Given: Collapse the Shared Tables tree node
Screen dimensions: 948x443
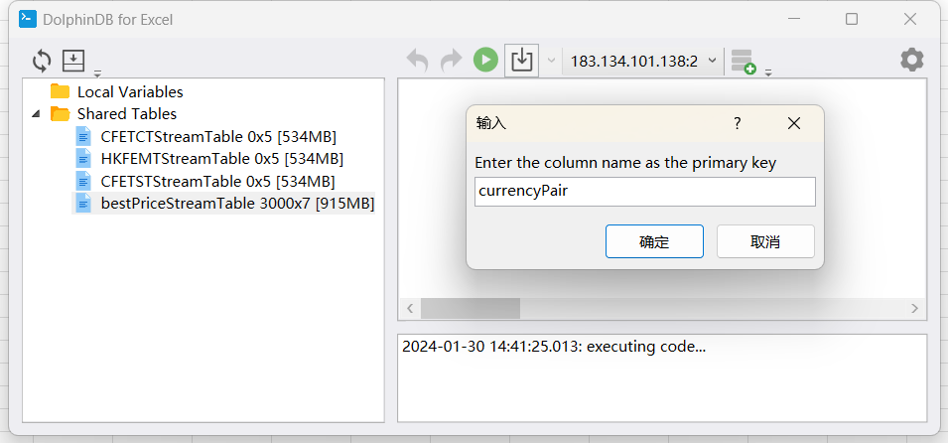Looking at the screenshot, I should [x=37, y=113].
